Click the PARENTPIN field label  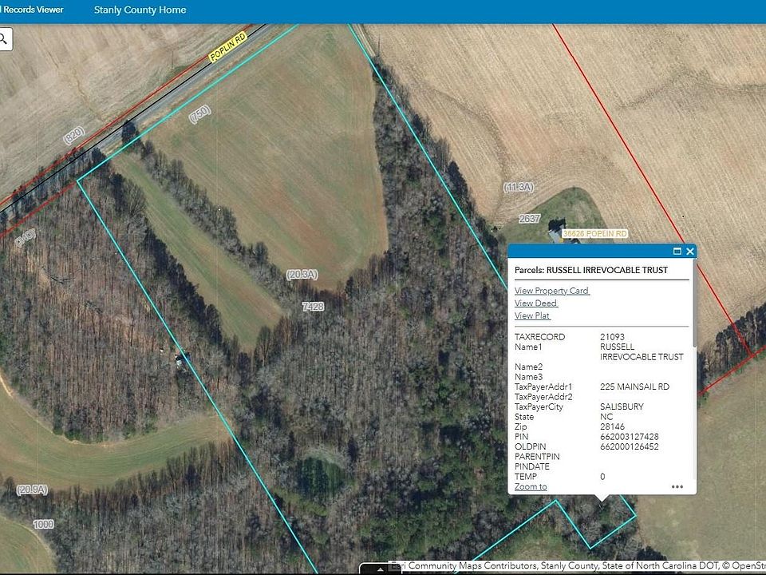pyautogui.click(x=537, y=457)
